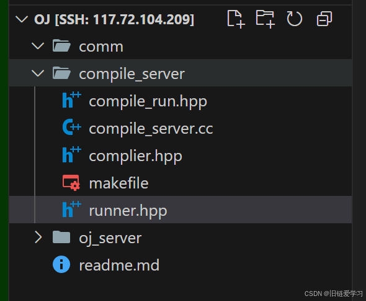Viewport: 366px width, 301px height.
Task: Click the makefile gear icon
Action: (71, 183)
